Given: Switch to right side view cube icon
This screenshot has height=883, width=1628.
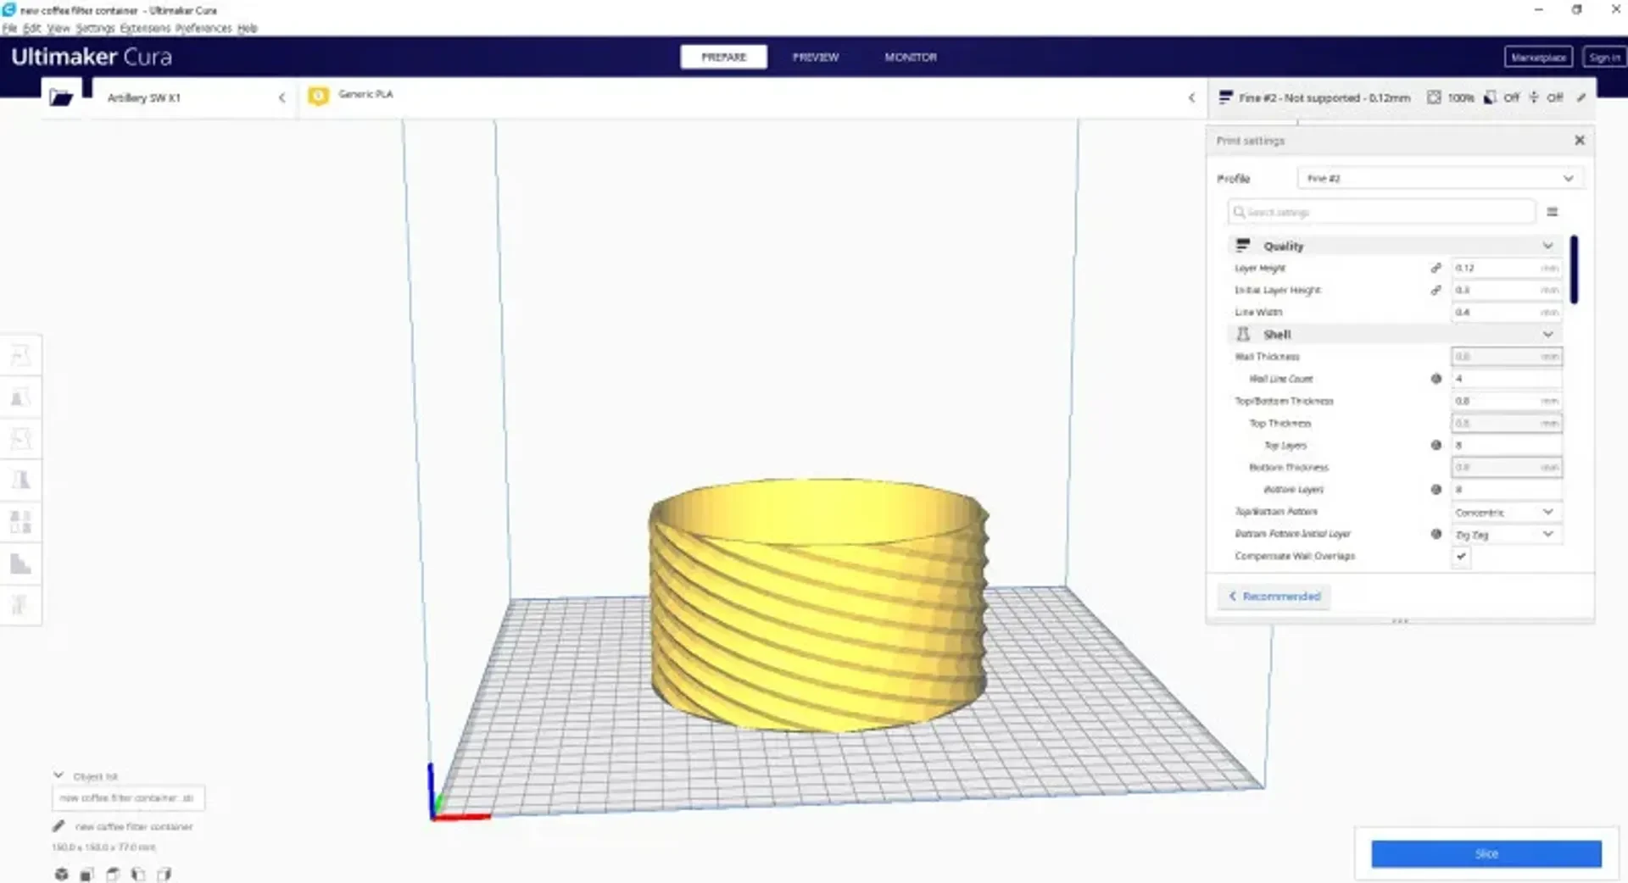Looking at the screenshot, I should point(164,874).
